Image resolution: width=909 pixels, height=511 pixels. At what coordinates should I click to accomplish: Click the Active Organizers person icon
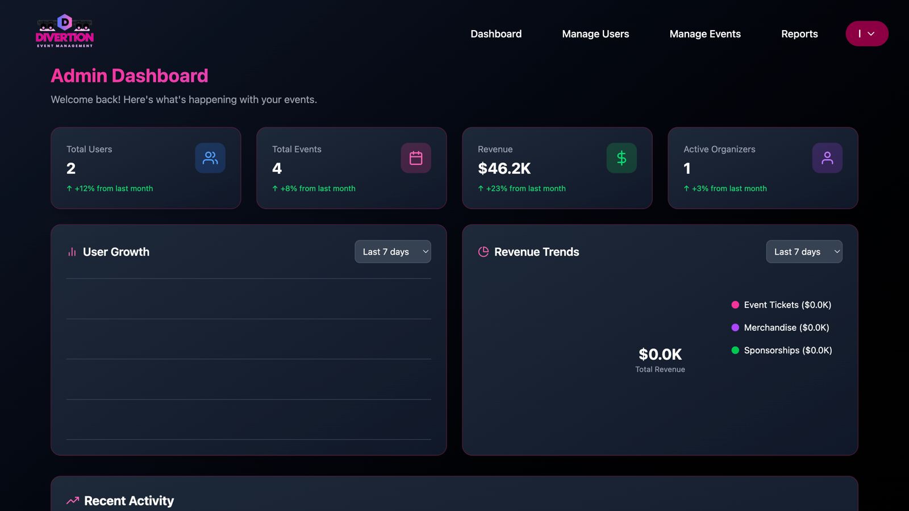tap(827, 158)
